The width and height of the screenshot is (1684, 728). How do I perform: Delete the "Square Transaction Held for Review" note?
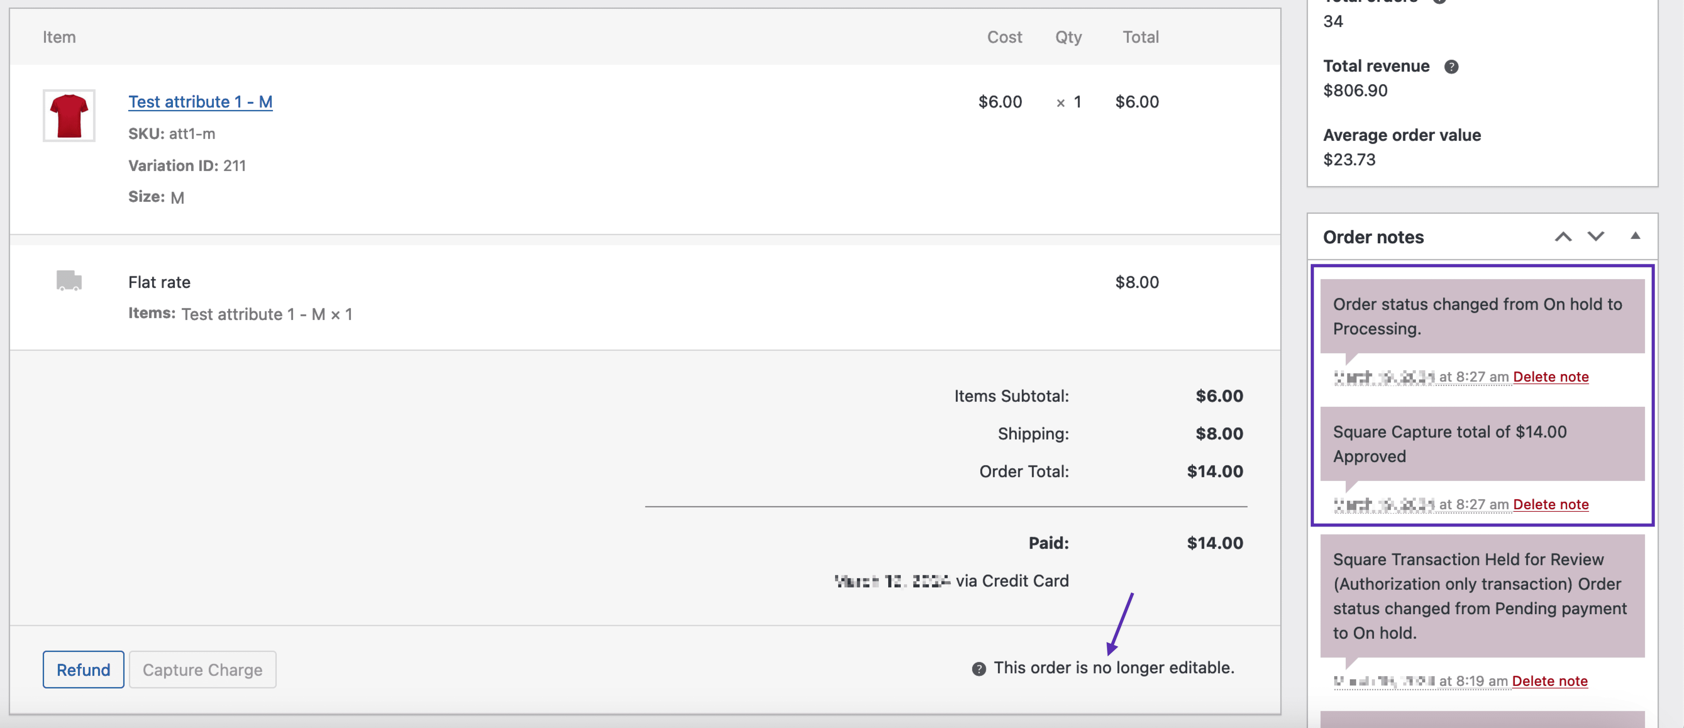pos(1550,680)
